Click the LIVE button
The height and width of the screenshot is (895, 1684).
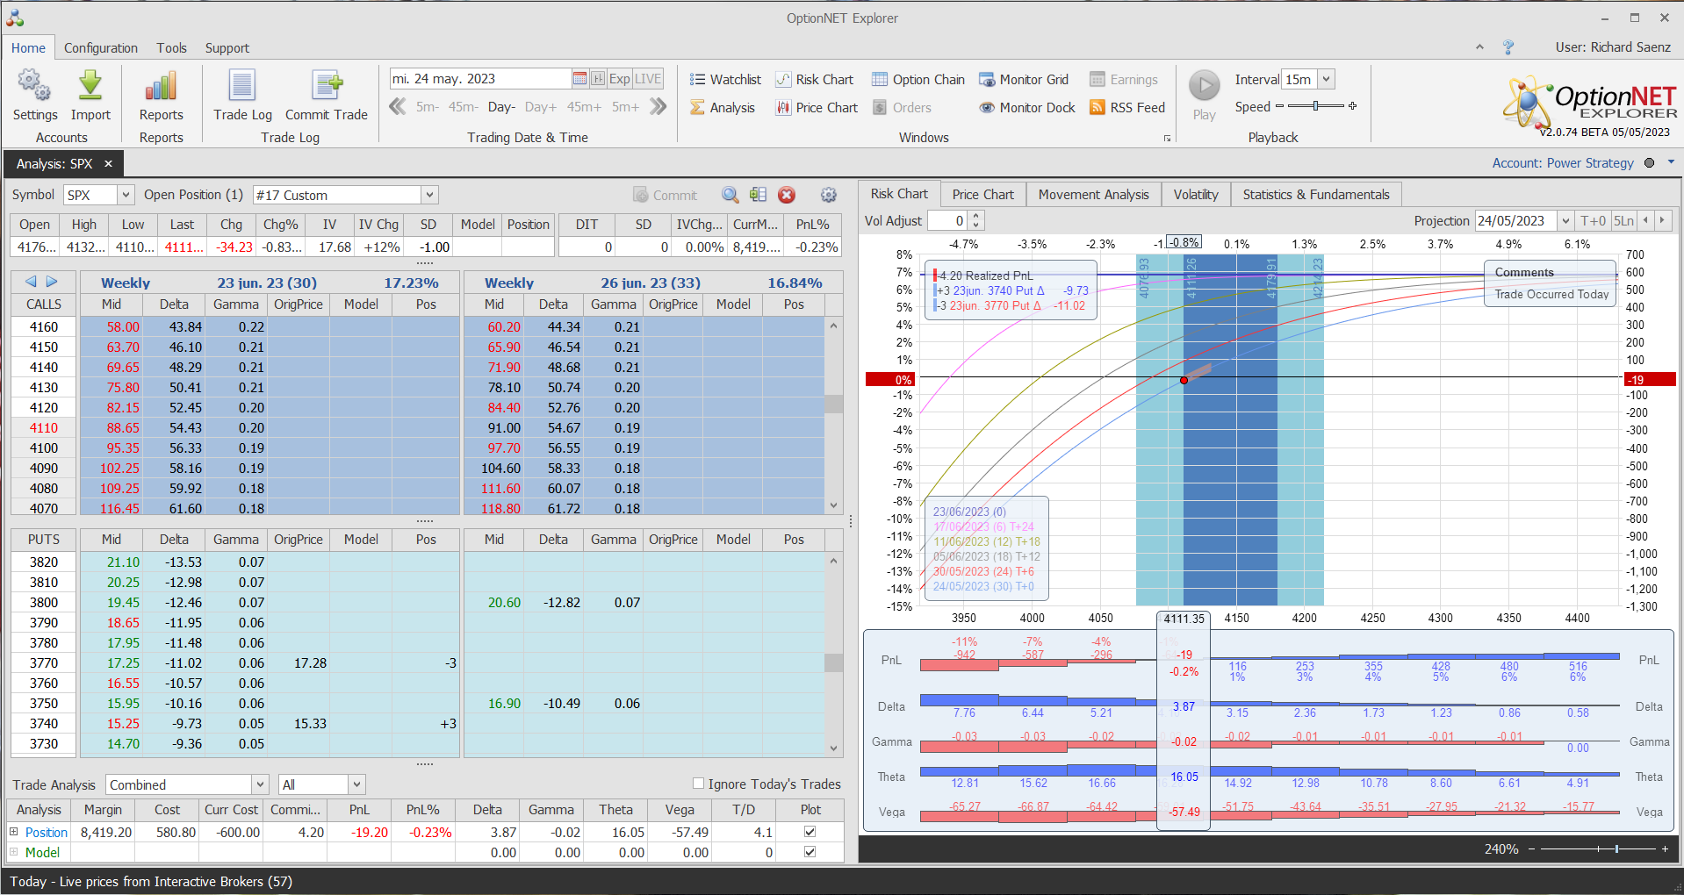[x=648, y=79]
